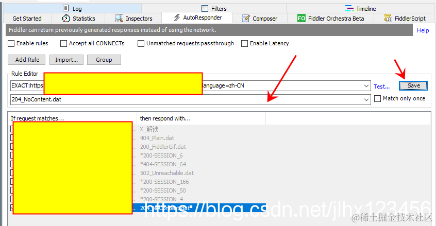436x226 pixels.
Task: Toggle Accept all CONNECTs
Action: (x=64, y=44)
